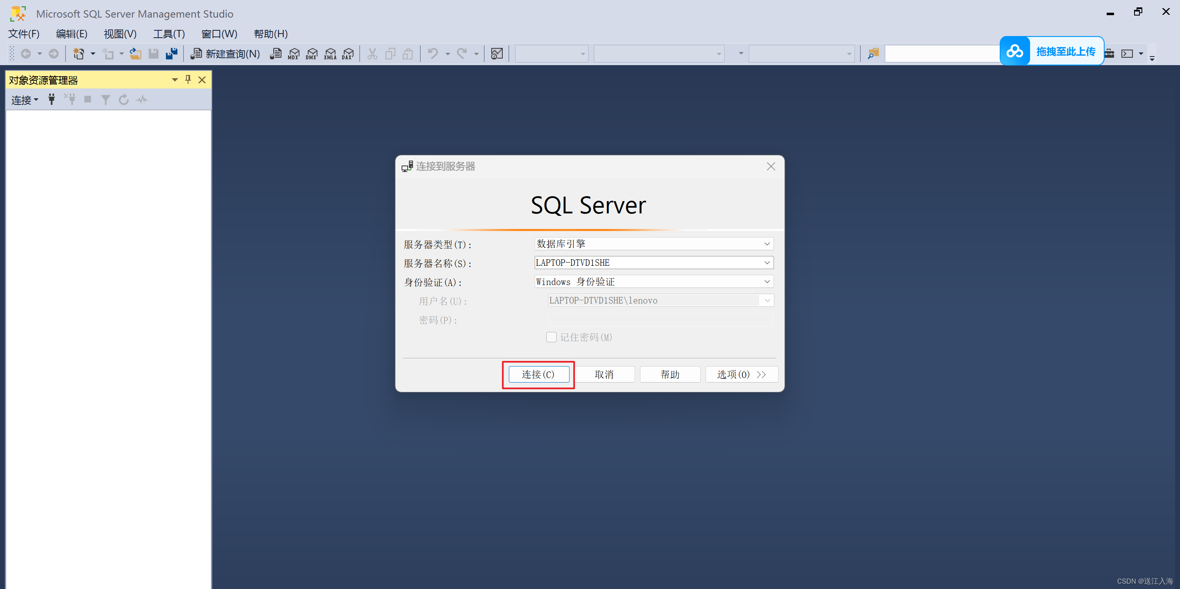Click the DAX query icon

click(x=348, y=54)
